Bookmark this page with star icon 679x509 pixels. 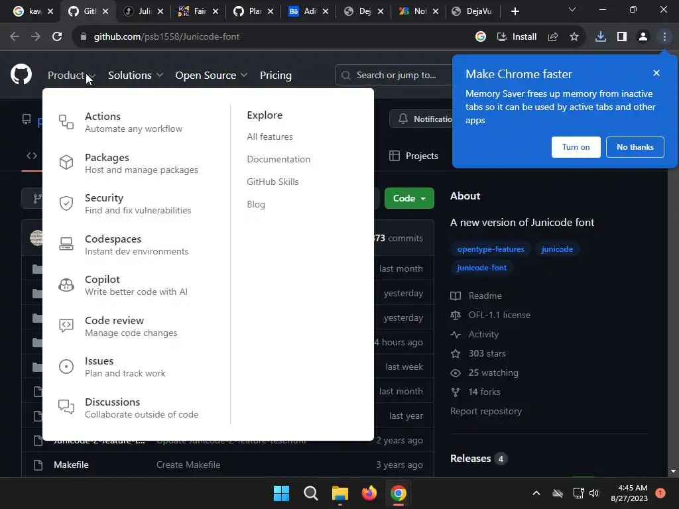click(574, 37)
